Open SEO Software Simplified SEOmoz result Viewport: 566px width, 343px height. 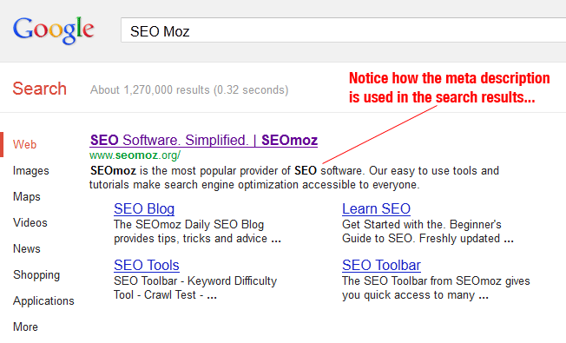click(x=204, y=140)
